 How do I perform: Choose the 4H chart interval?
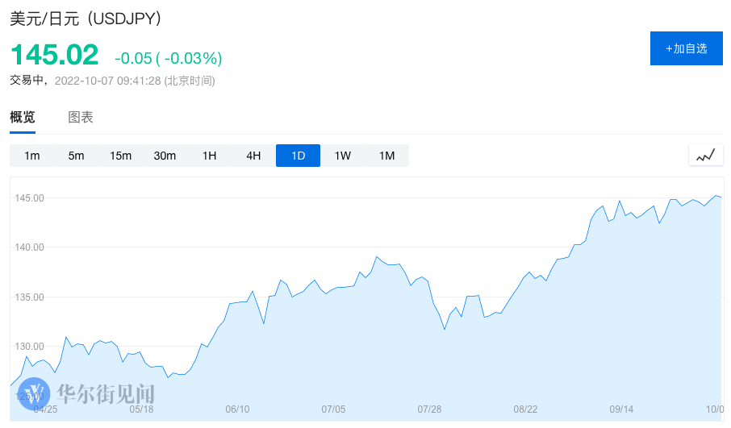253,156
